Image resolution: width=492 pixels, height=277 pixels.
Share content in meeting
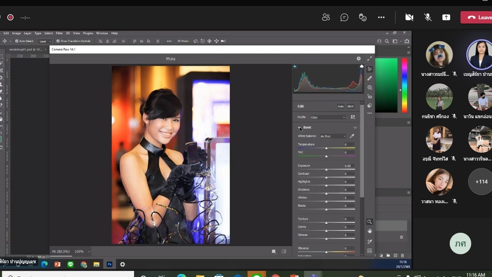click(446, 17)
